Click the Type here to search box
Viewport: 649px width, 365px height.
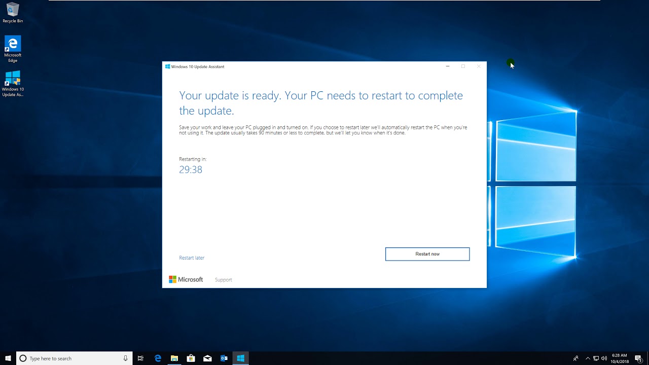(x=75, y=358)
